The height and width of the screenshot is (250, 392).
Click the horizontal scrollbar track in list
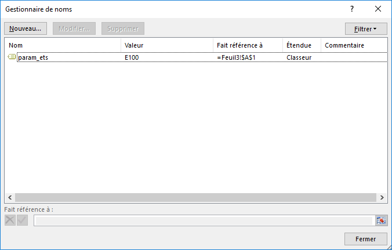point(196,198)
